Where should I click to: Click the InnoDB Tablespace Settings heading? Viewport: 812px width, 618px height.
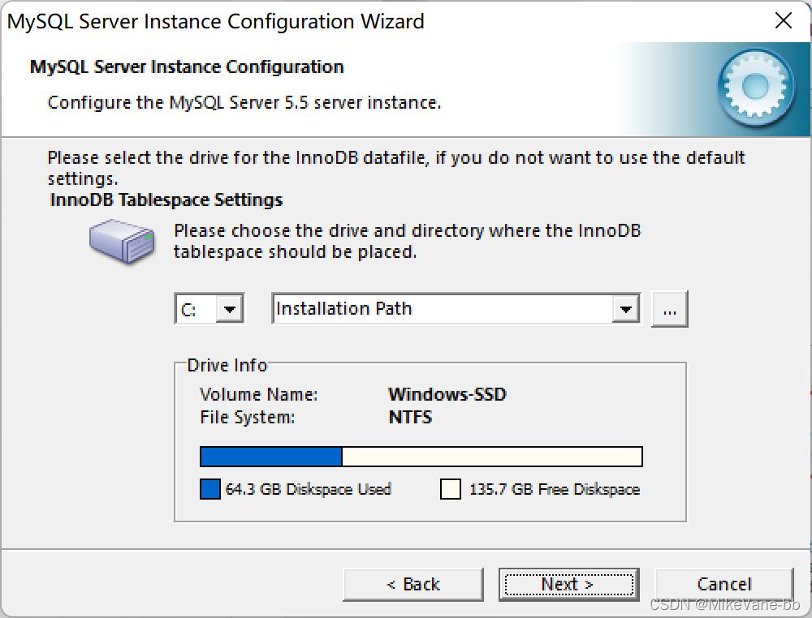(166, 200)
